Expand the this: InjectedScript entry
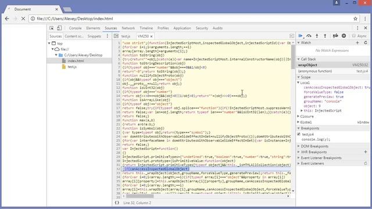This screenshot has width=372, height=209. point(302,111)
